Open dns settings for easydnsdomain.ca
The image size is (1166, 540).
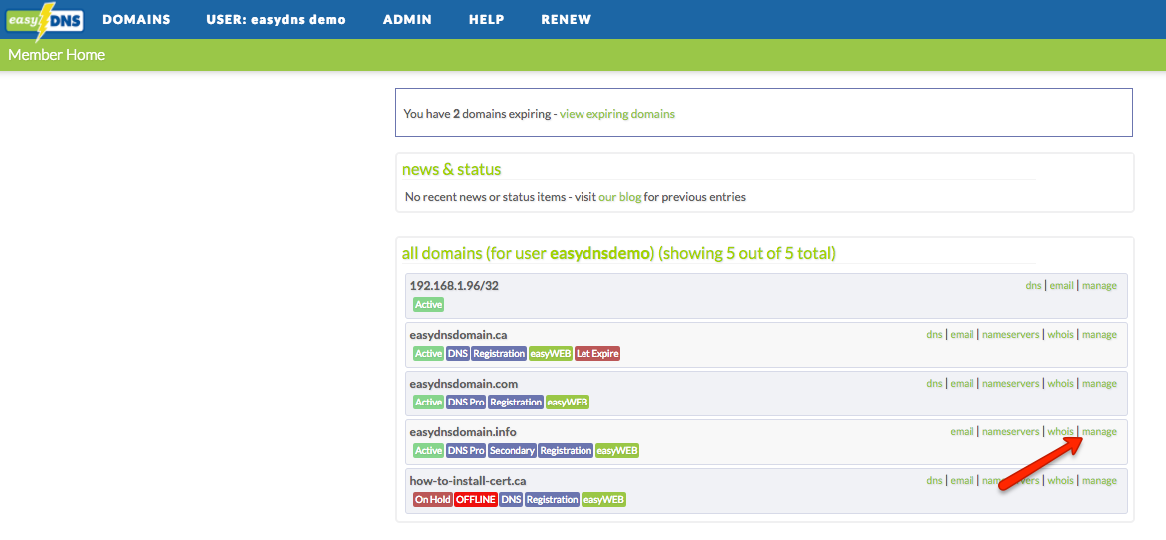(934, 334)
